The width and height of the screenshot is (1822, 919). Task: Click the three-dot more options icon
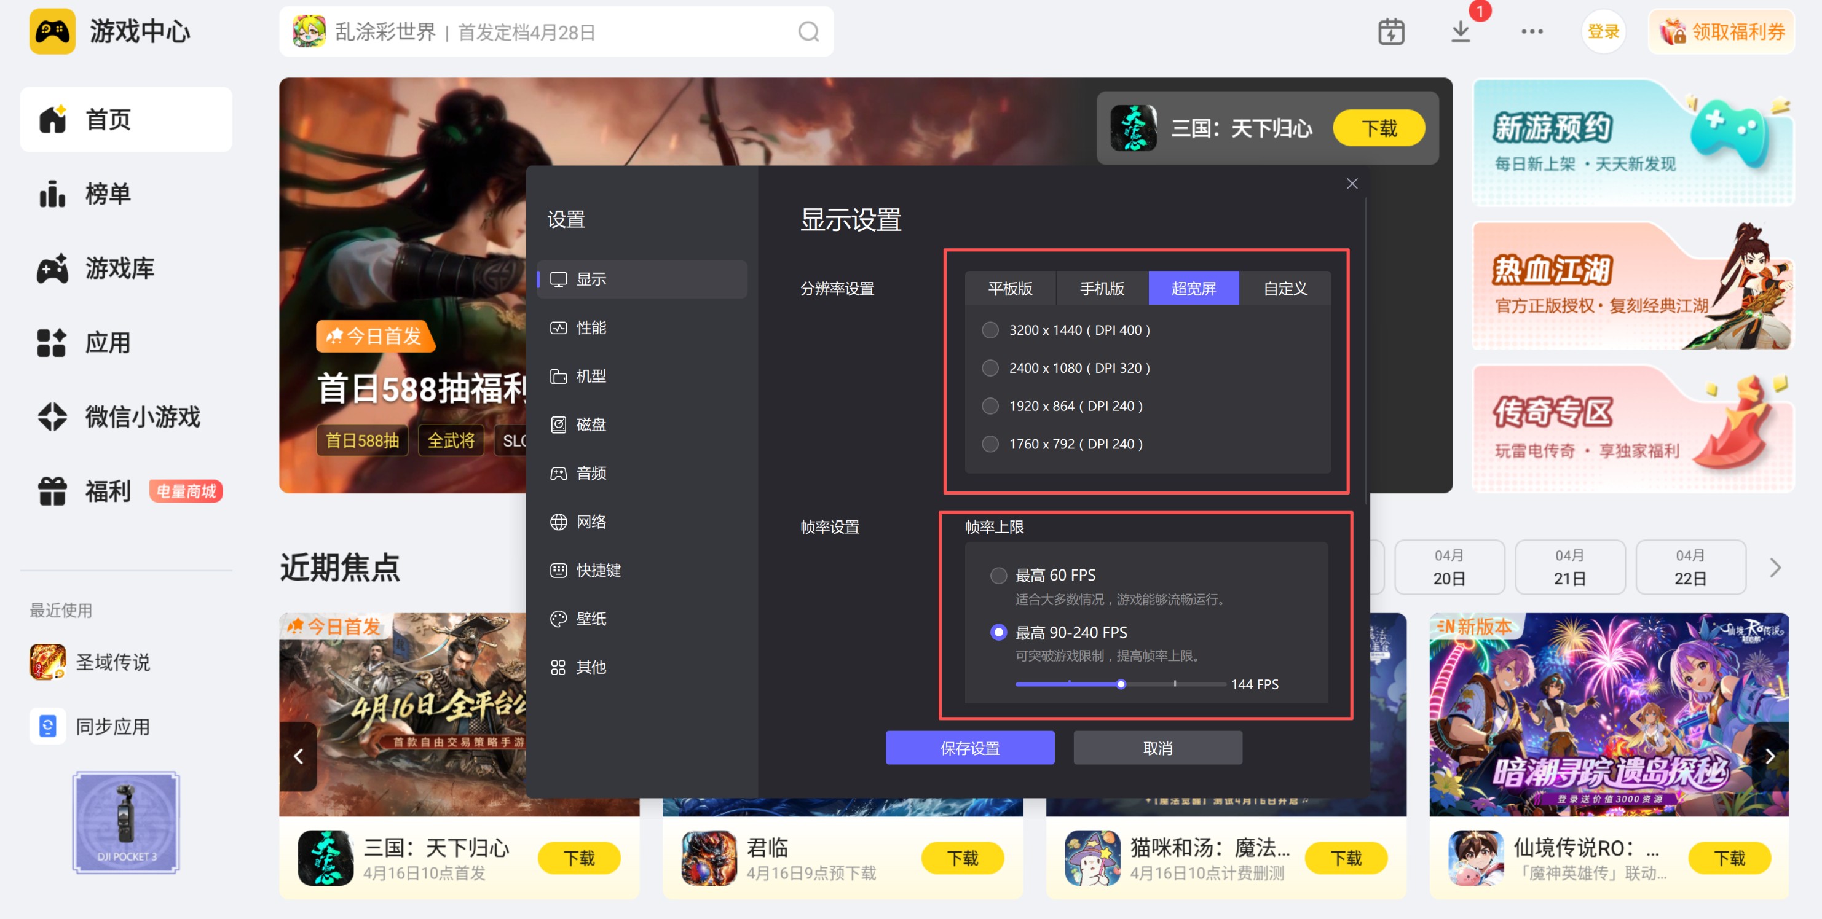coord(1531,32)
